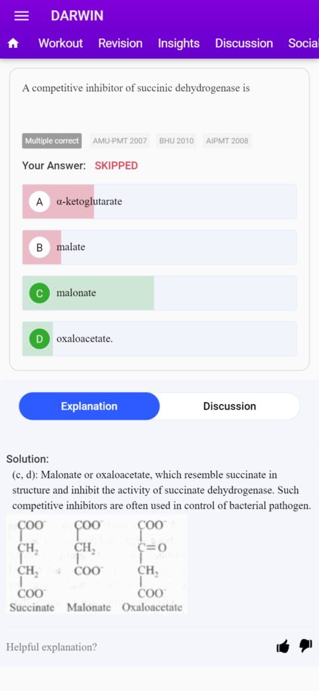Click the AMU-PMT 2007 tag
This screenshot has height=691, width=319.
120,141
